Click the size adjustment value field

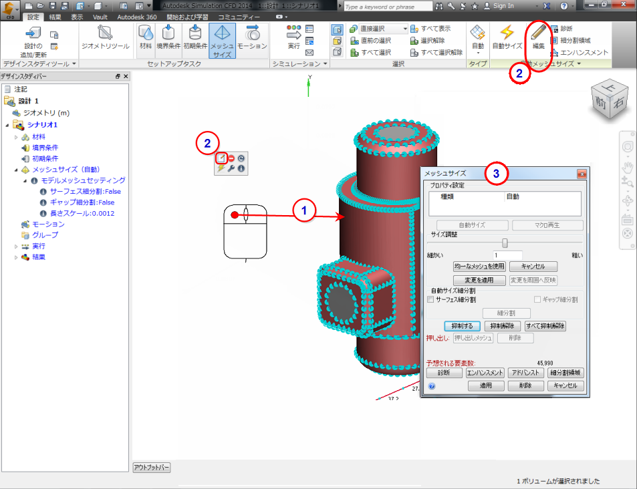pyautogui.click(x=507, y=255)
